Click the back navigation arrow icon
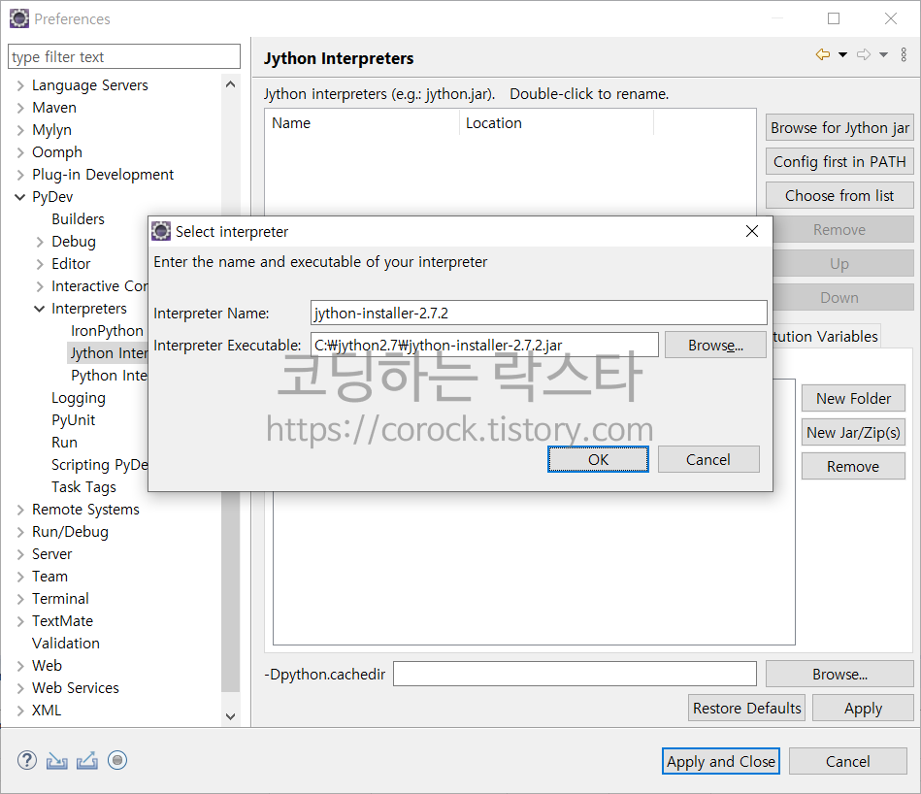 click(x=823, y=54)
